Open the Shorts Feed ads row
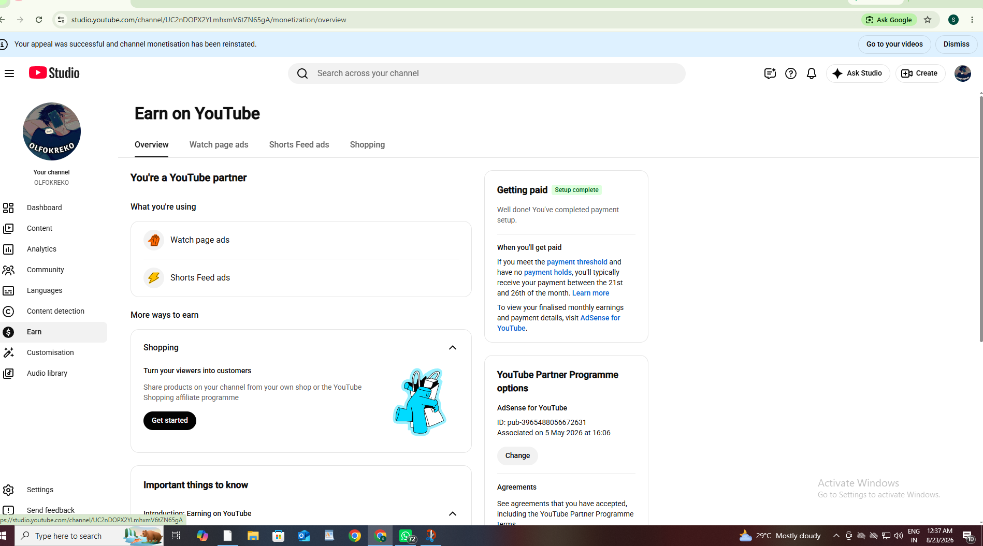The height and width of the screenshot is (546, 983). tap(301, 278)
